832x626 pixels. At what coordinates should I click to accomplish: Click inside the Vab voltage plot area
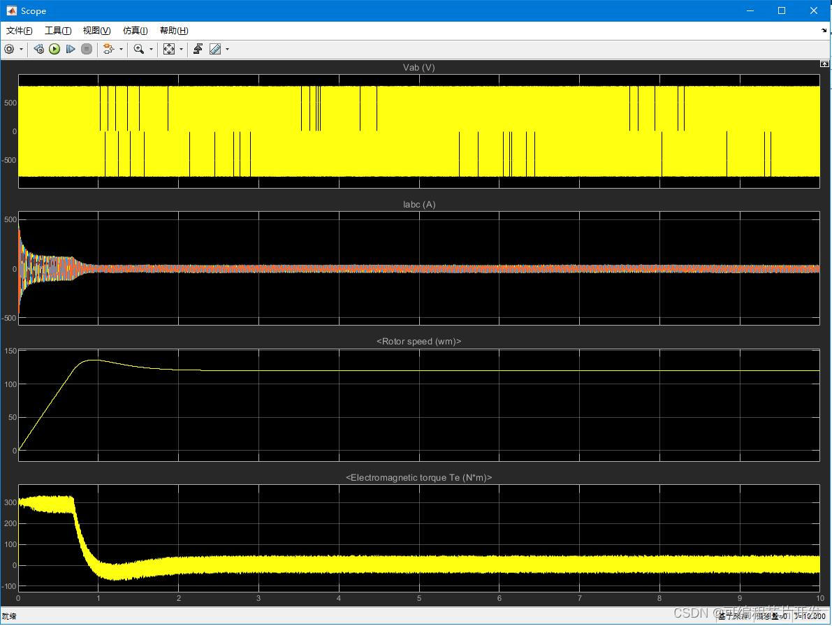click(x=418, y=131)
